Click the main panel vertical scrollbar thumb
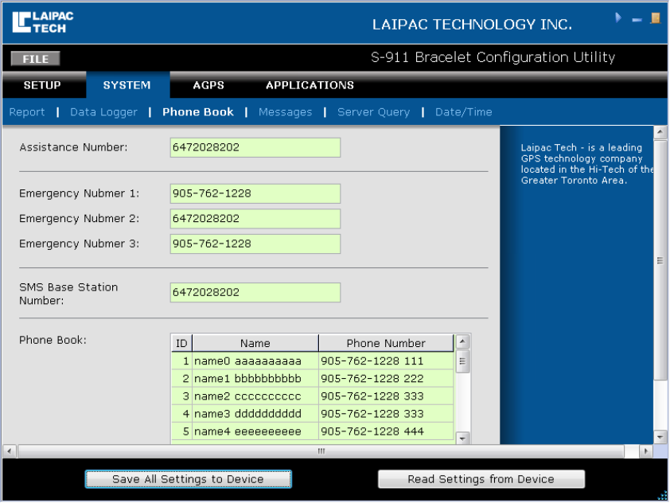This screenshot has height=503, width=670. click(660, 259)
